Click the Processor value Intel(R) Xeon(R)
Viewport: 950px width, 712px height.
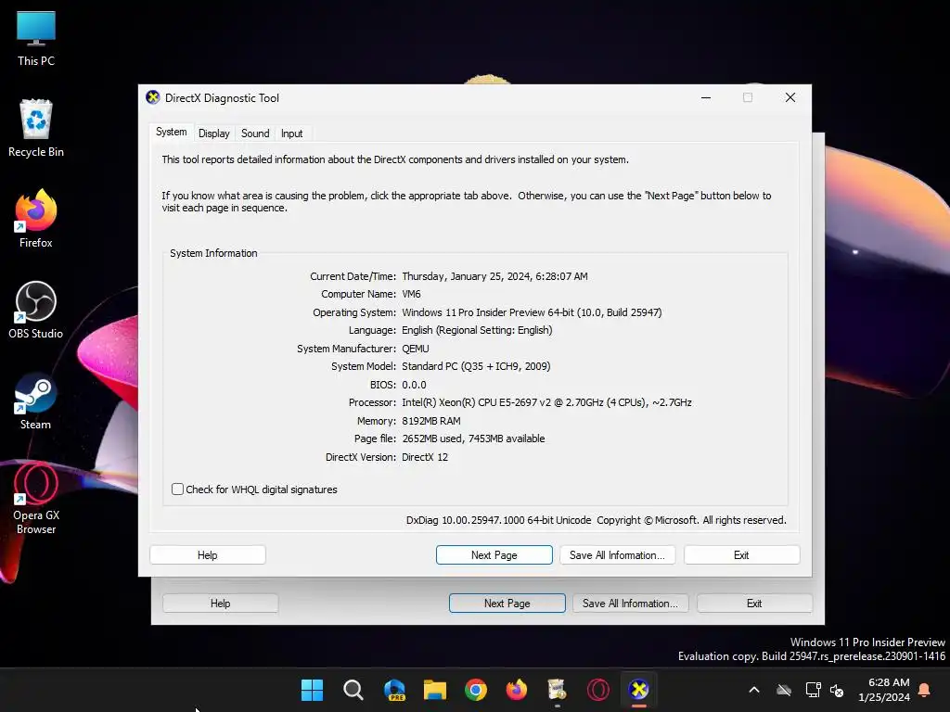546,402
